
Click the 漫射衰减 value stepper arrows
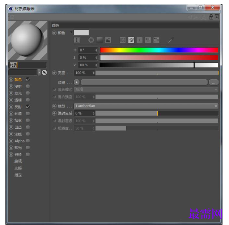coord(94,113)
